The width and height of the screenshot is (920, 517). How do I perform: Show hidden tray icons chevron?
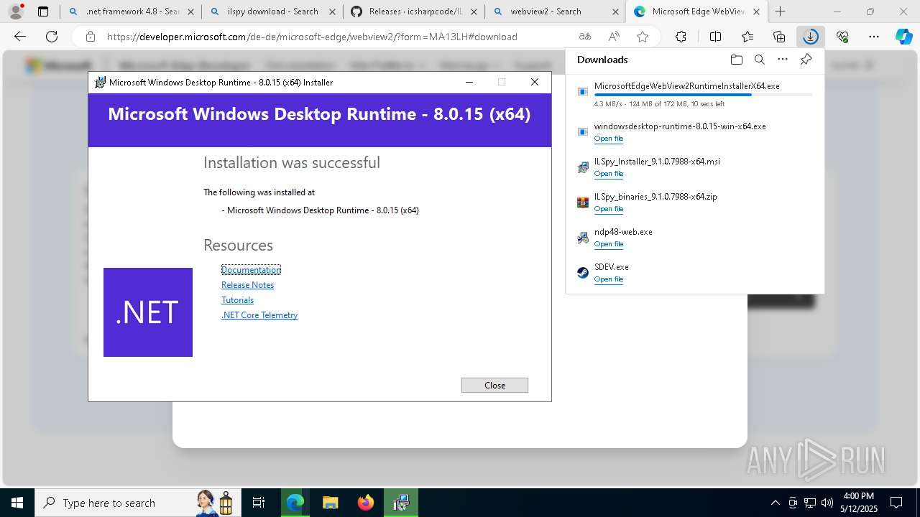775,503
